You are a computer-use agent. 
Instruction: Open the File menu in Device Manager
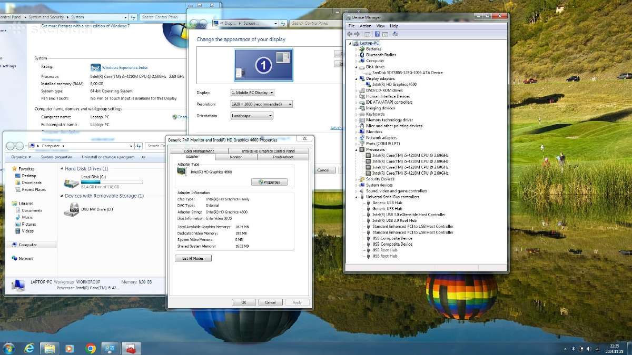[351, 26]
